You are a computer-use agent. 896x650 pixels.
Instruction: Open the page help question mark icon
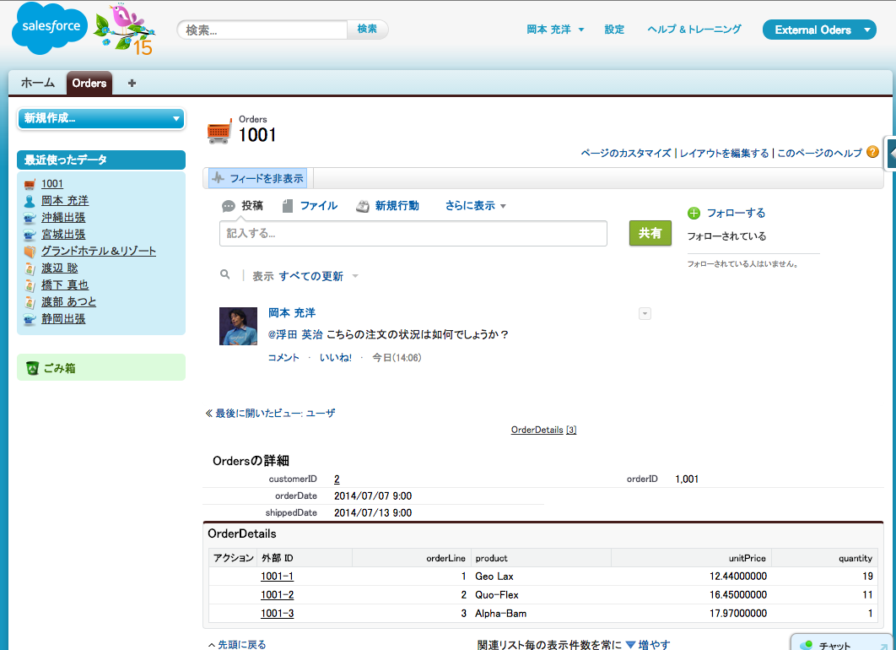click(x=872, y=152)
